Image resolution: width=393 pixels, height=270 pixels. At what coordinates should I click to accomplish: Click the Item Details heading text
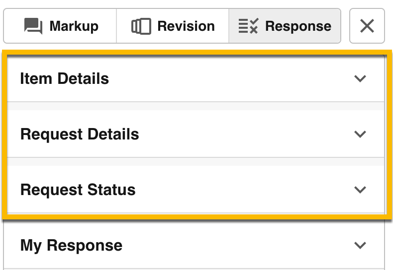(64, 78)
